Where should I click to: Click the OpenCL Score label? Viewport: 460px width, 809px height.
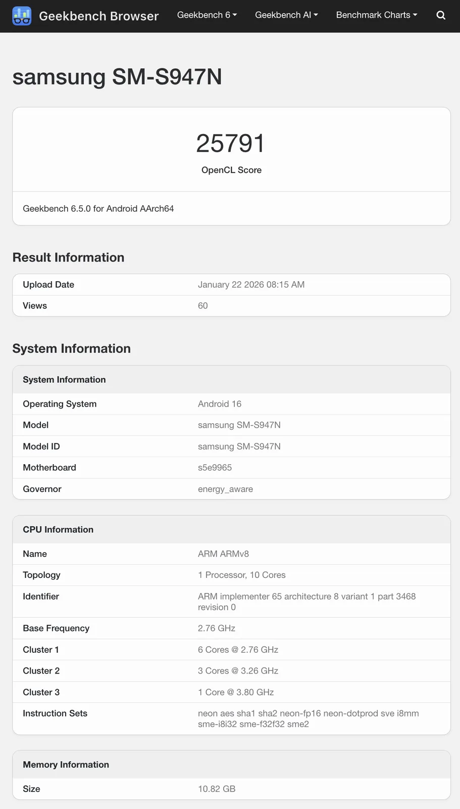[x=231, y=170]
